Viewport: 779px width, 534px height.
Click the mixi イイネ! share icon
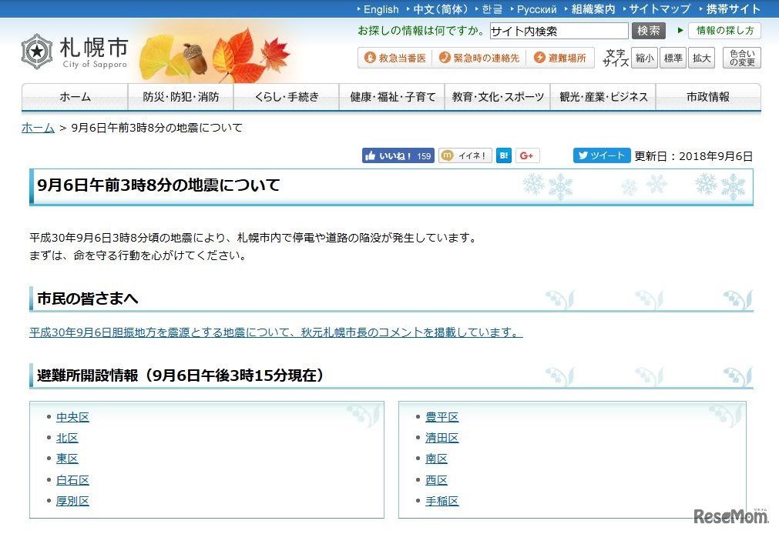pyautogui.click(x=464, y=155)
